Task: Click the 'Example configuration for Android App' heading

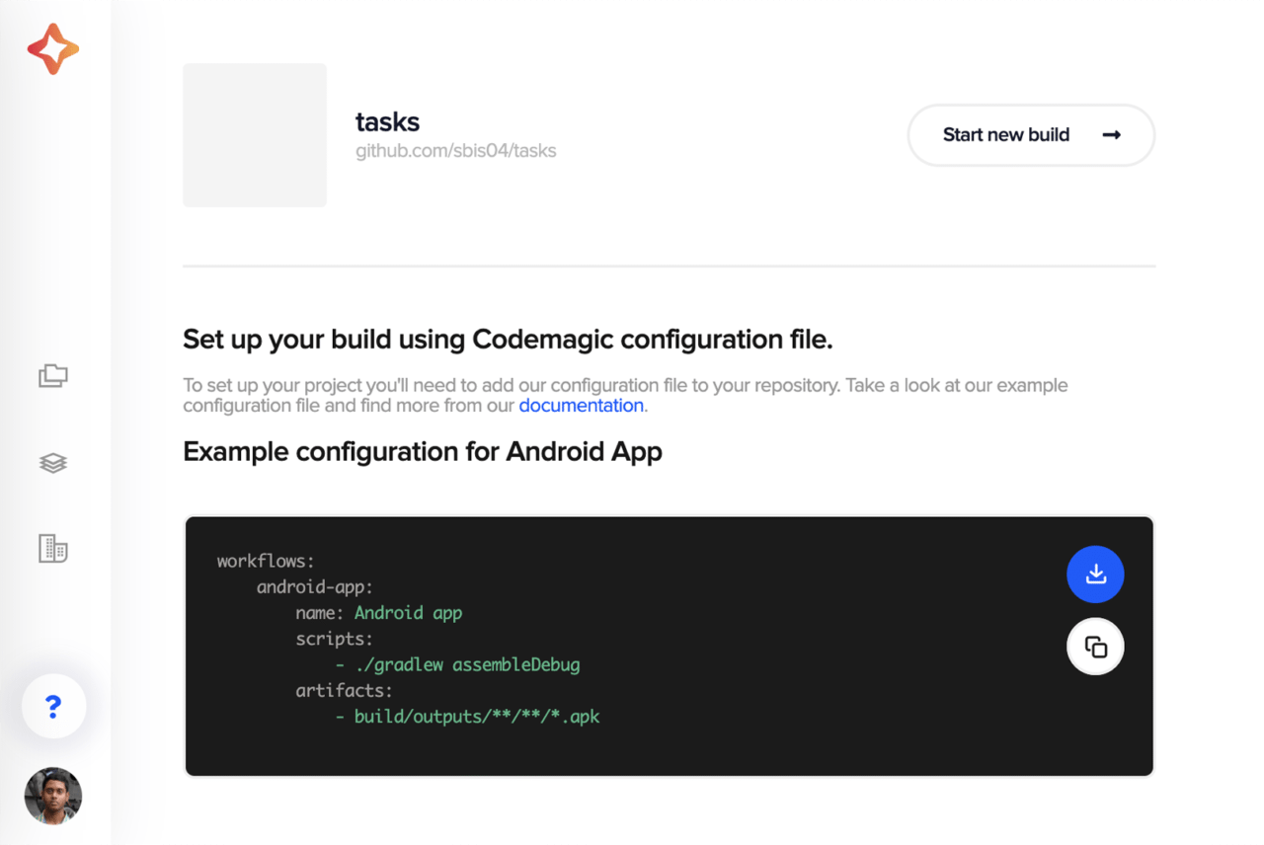Action: point(423,452)
